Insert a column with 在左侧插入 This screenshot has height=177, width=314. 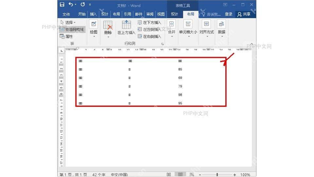pos(149,29)
